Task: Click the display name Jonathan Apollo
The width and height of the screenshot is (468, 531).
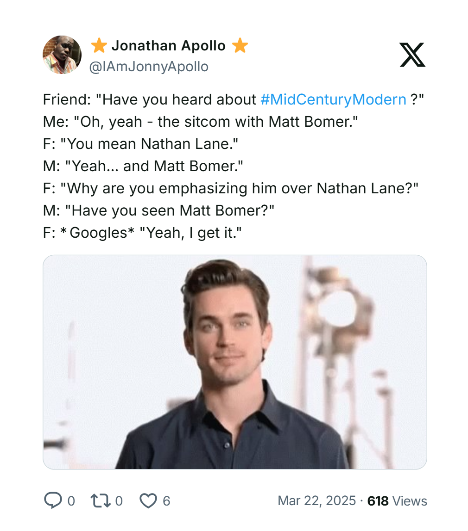Action: (x=169, y=46)
